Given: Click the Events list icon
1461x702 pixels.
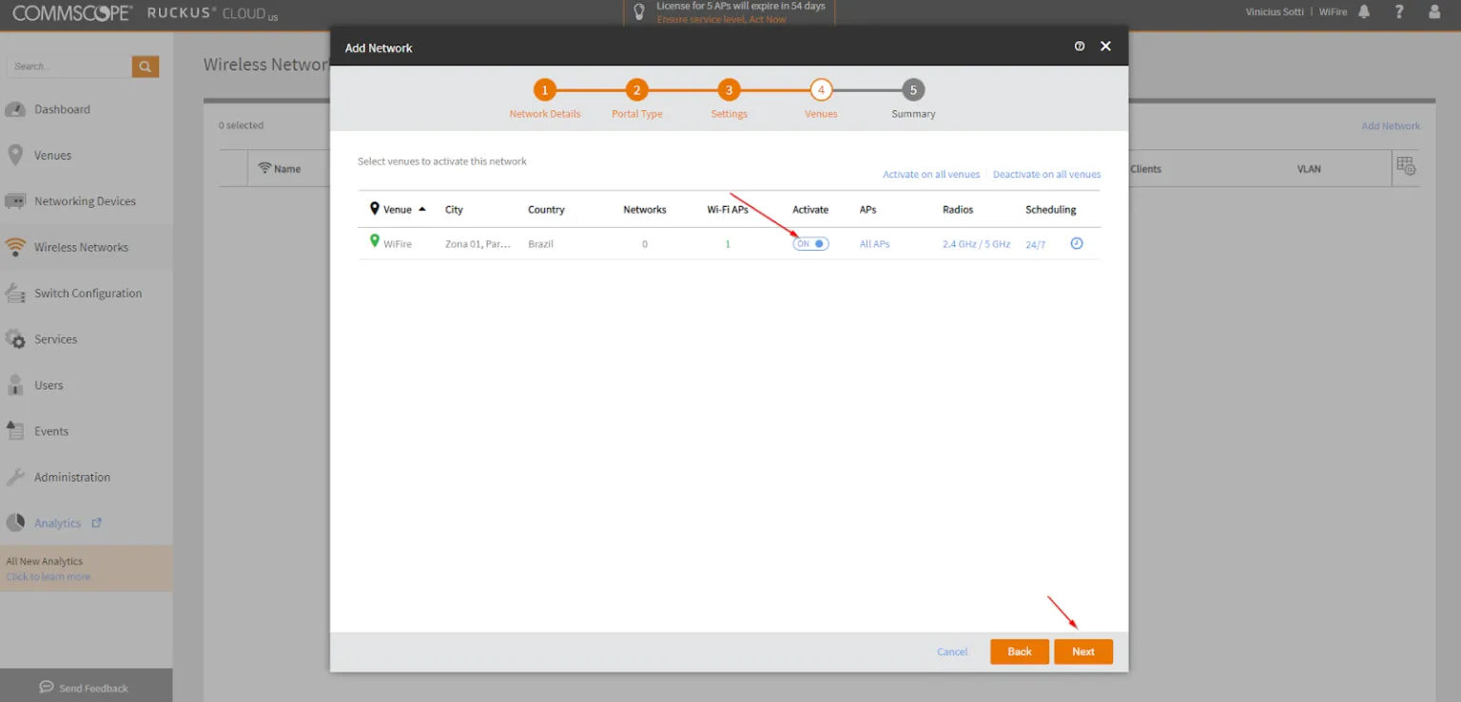Looking at the screenshot, I should [x=15, y=431].
